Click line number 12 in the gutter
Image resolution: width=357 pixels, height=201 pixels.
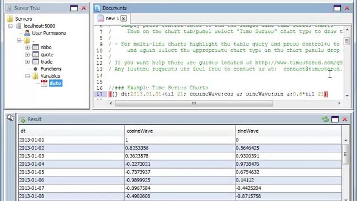pyautogui.click(x=100, y=63)
